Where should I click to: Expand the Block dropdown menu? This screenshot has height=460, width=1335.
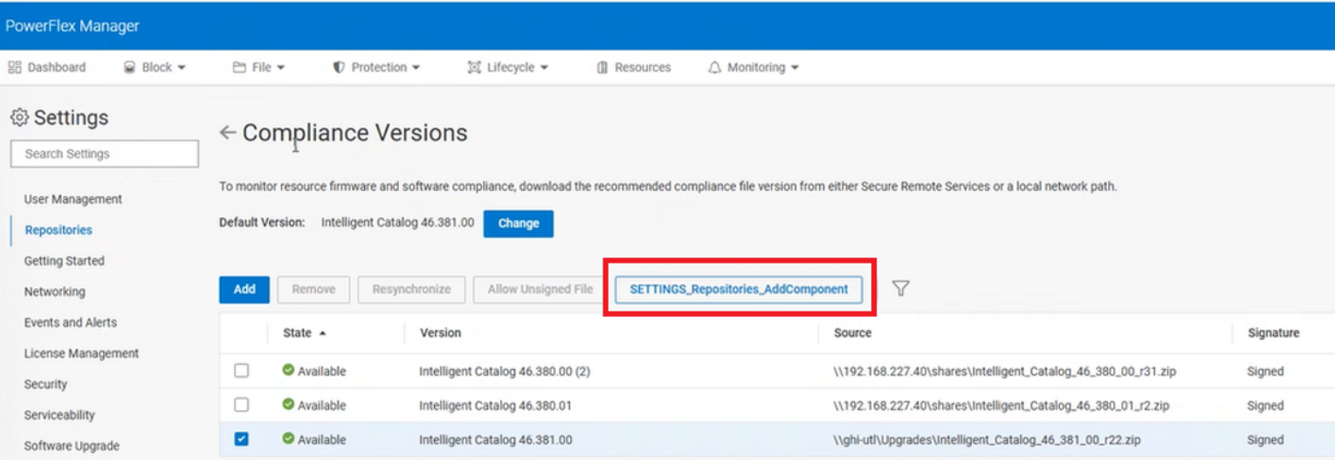click(155, 67)
